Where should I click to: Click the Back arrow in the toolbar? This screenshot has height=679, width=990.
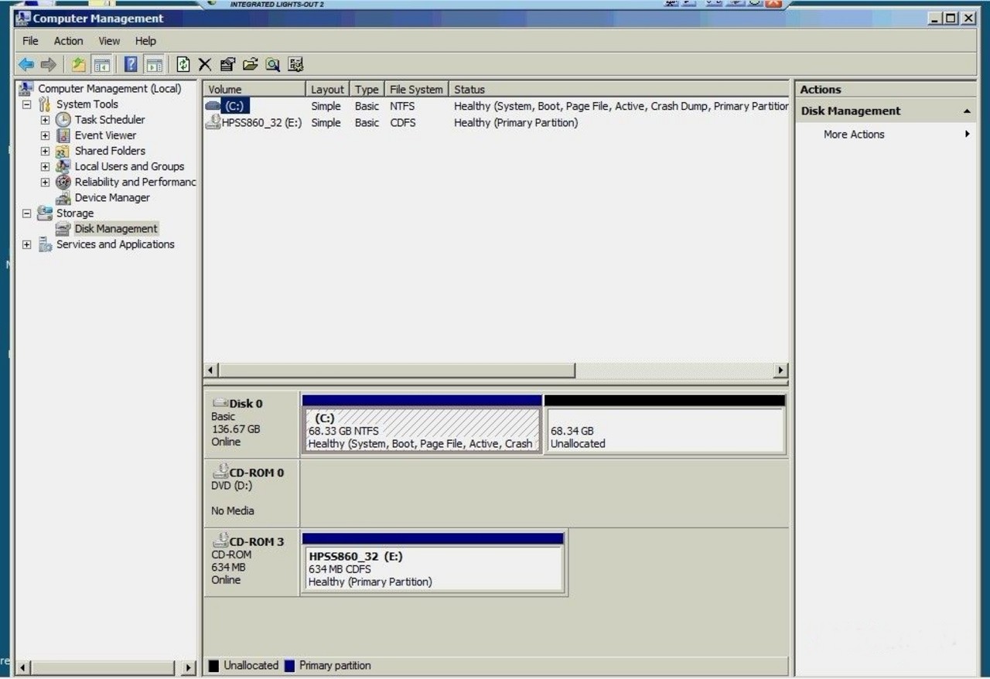pyautogui.click(x=26, y=65)
